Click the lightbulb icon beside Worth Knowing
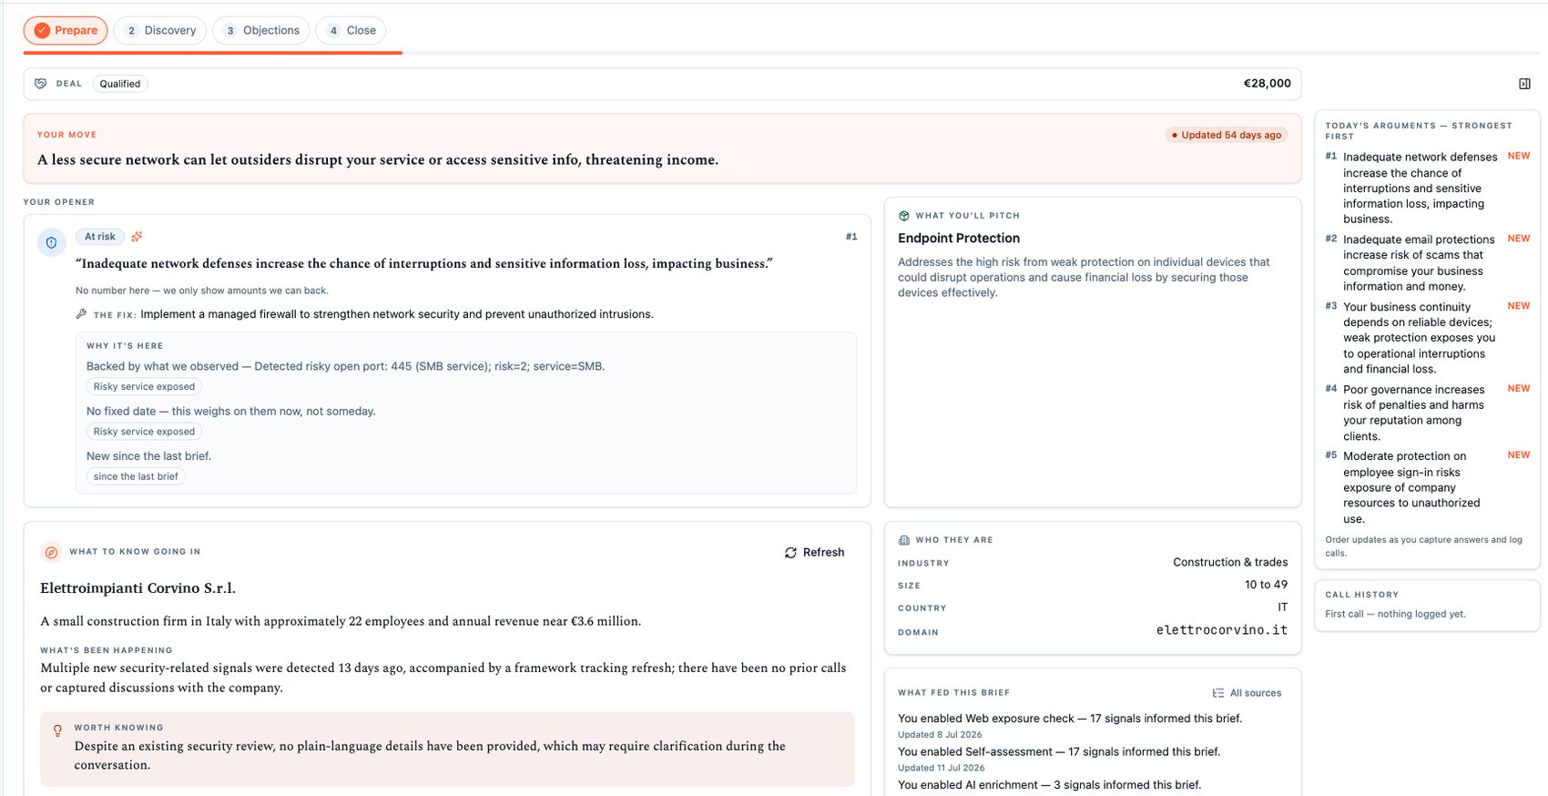The width and height of the screenshot is (1548, 796). click(x=57, y=730)
